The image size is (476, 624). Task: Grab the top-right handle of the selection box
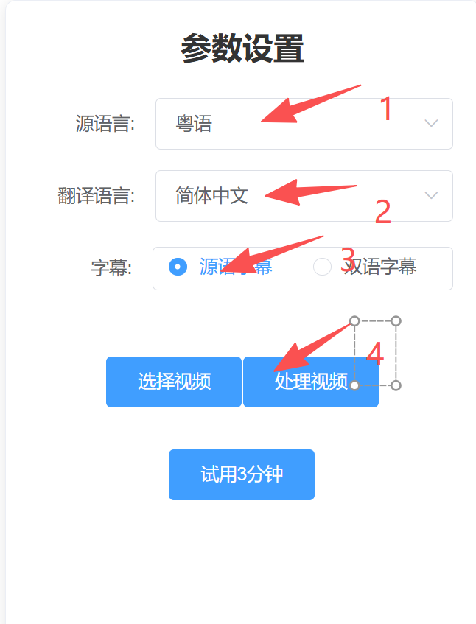(396, 320)
